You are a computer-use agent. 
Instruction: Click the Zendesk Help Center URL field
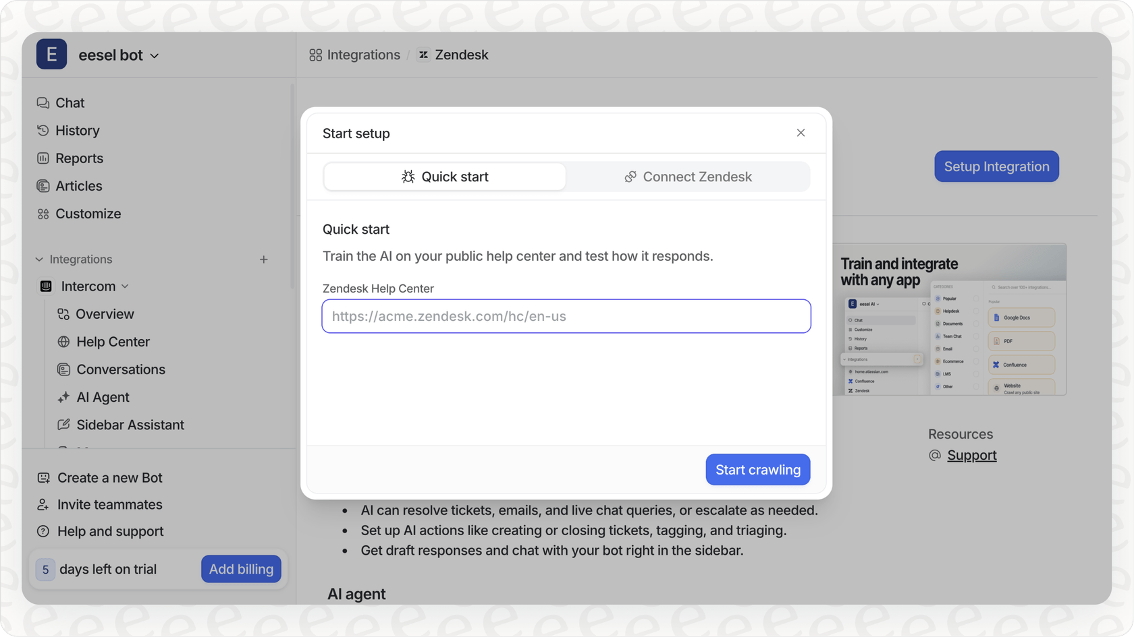566,316
